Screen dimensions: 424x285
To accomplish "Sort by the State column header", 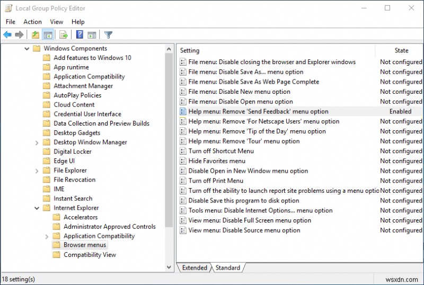I will point(399,50).
